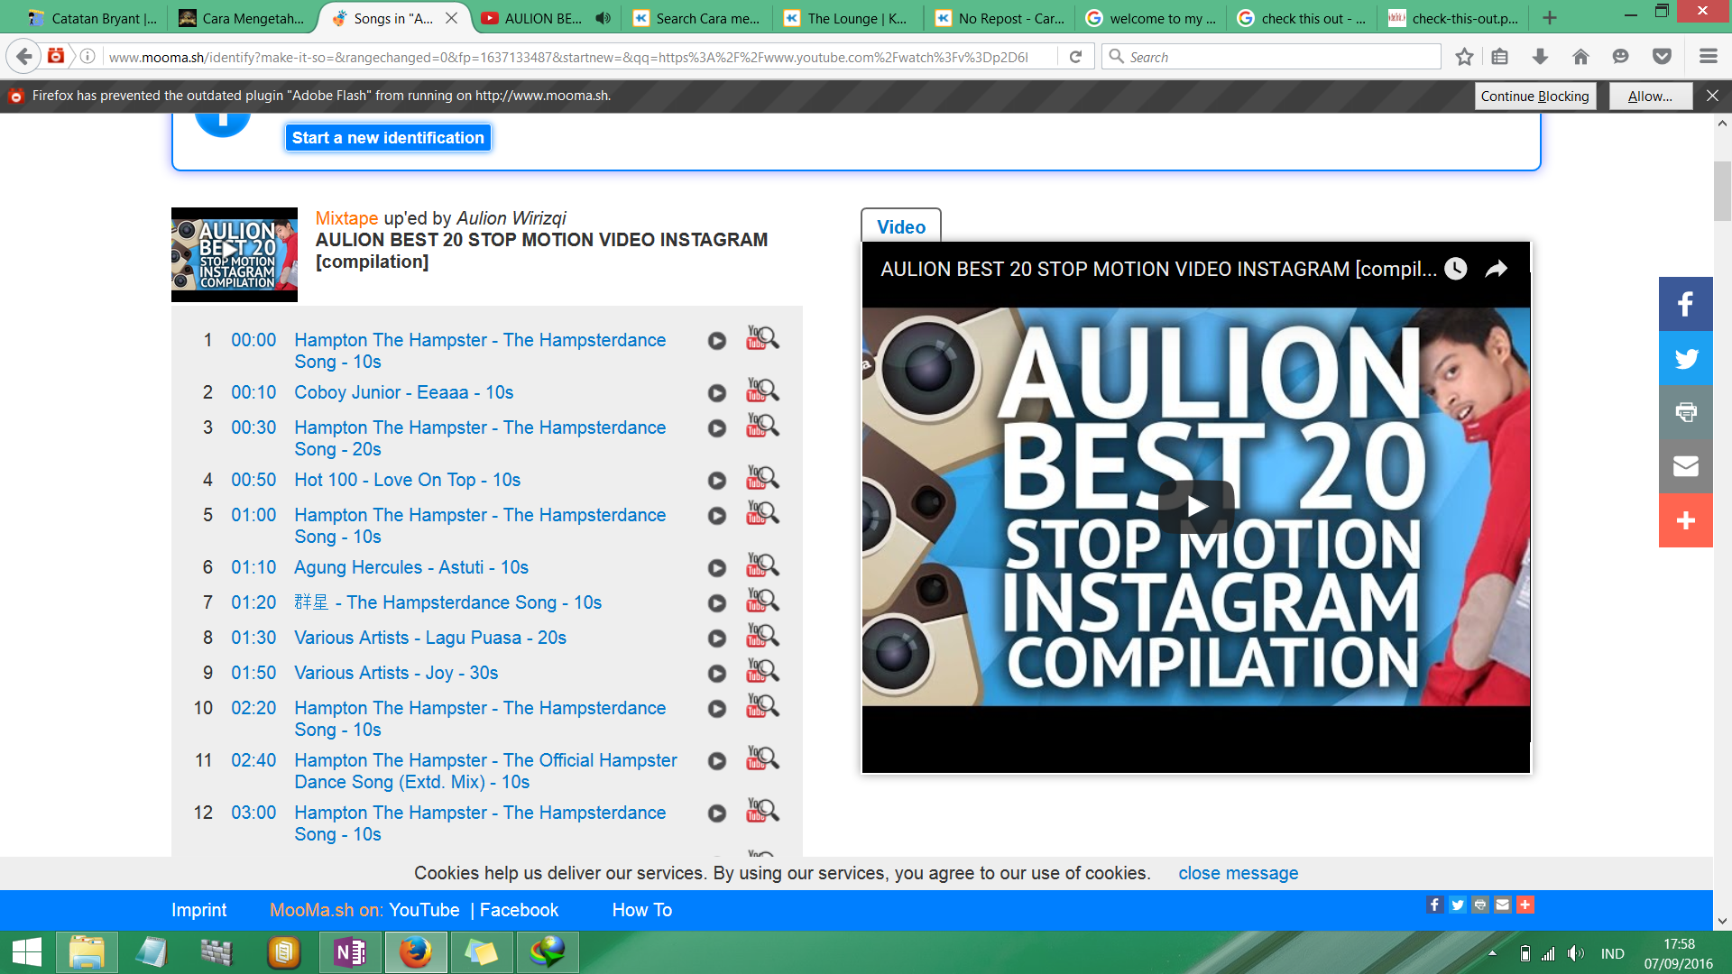The width and height of the screenshot is (1732, 974).
Task: Share page by email from sidebar
Action: (1685, 466)
